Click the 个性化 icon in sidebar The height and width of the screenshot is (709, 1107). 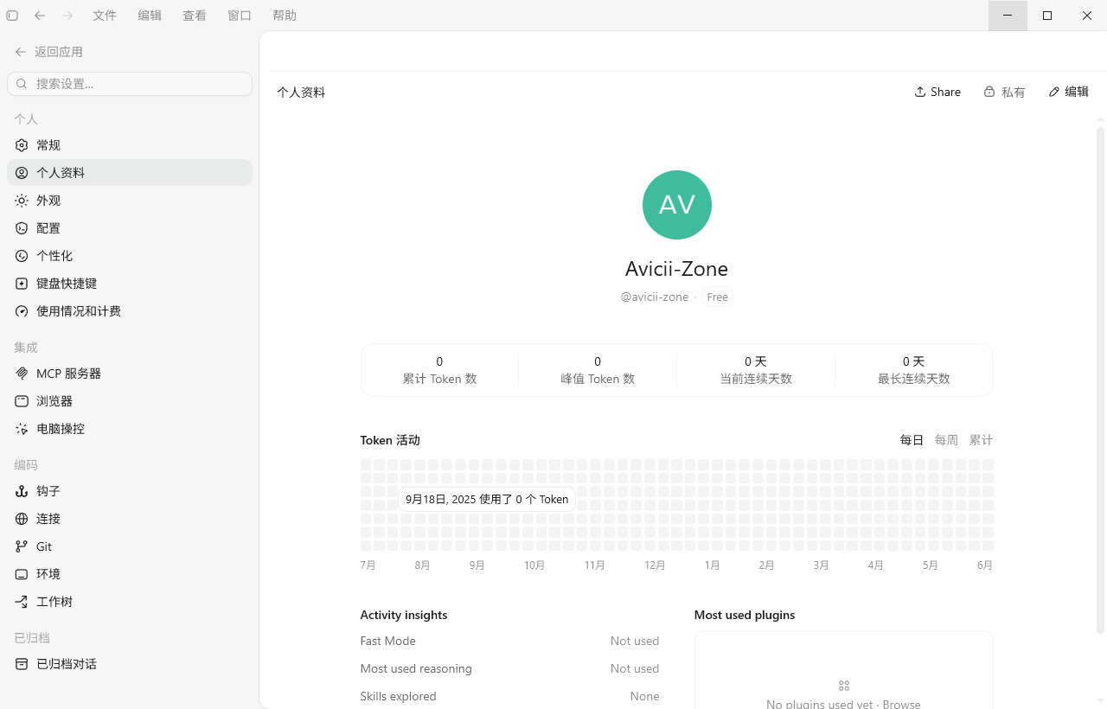click(x=22, y=256)
